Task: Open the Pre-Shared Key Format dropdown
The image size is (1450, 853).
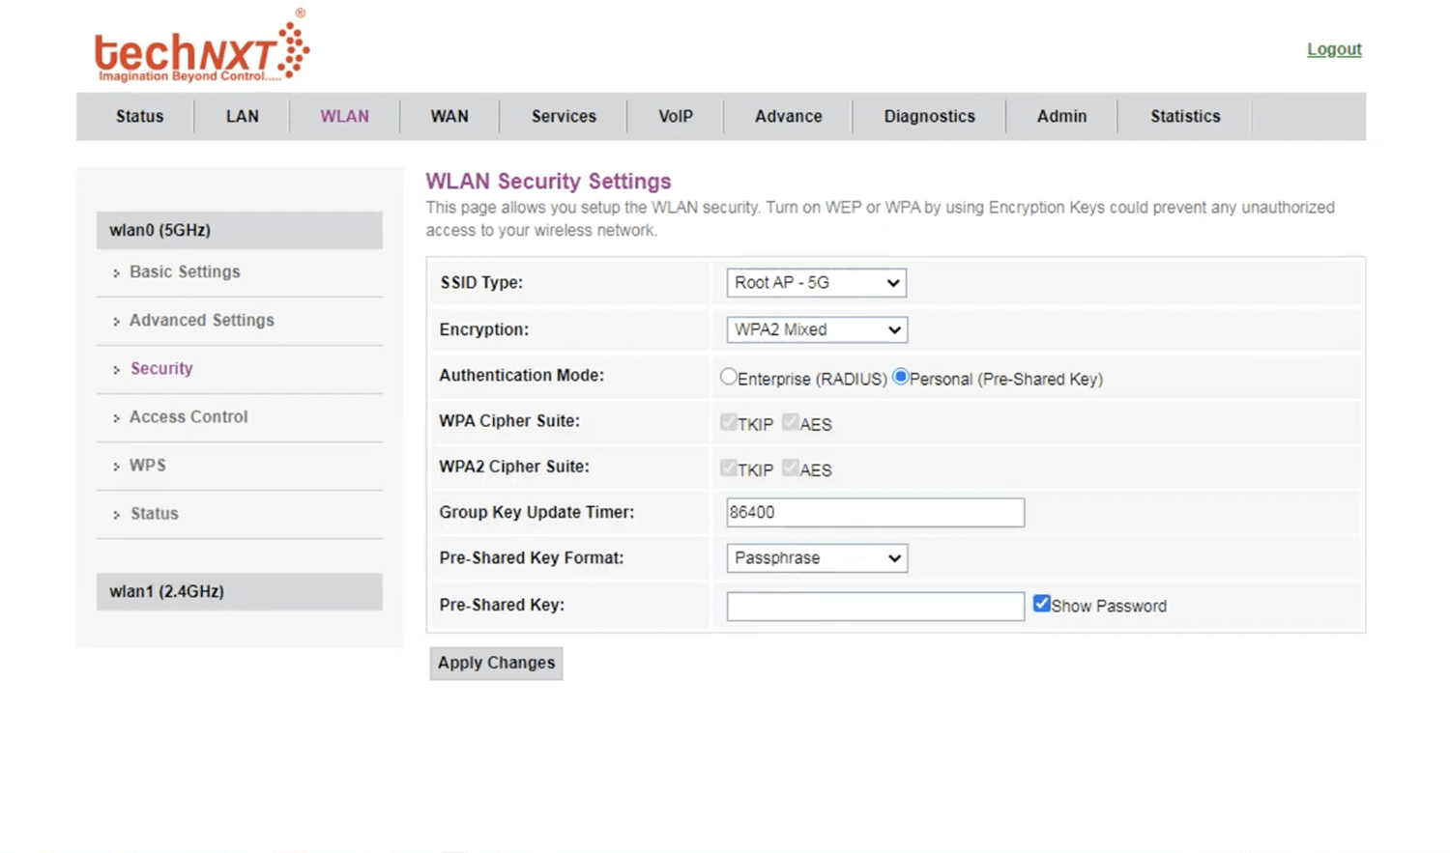Action: click(817, 558)
